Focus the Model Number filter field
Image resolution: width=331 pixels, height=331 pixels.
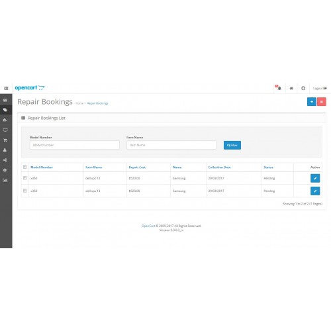pyautogui.click(x=75, y=145)
